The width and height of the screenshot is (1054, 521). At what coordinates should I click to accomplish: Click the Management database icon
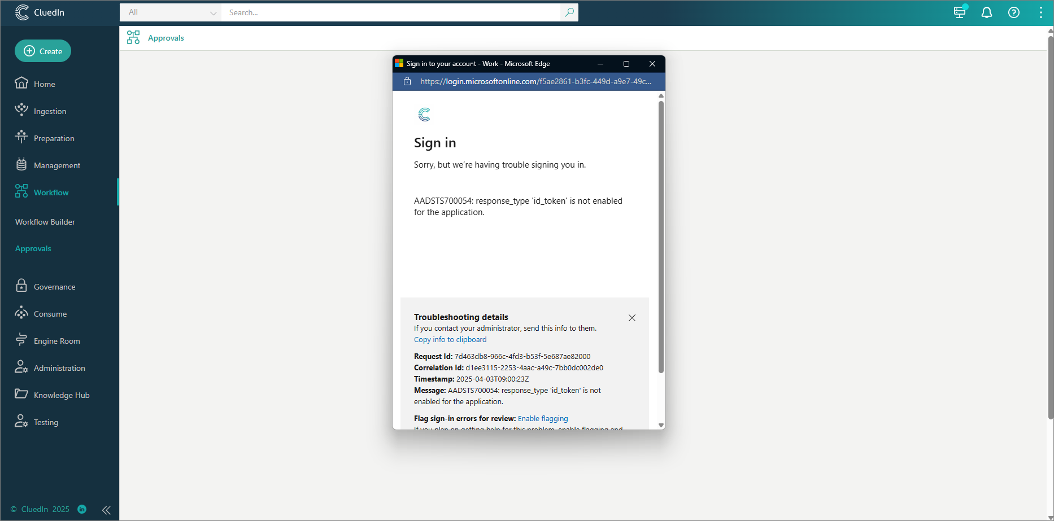(21, 164)
